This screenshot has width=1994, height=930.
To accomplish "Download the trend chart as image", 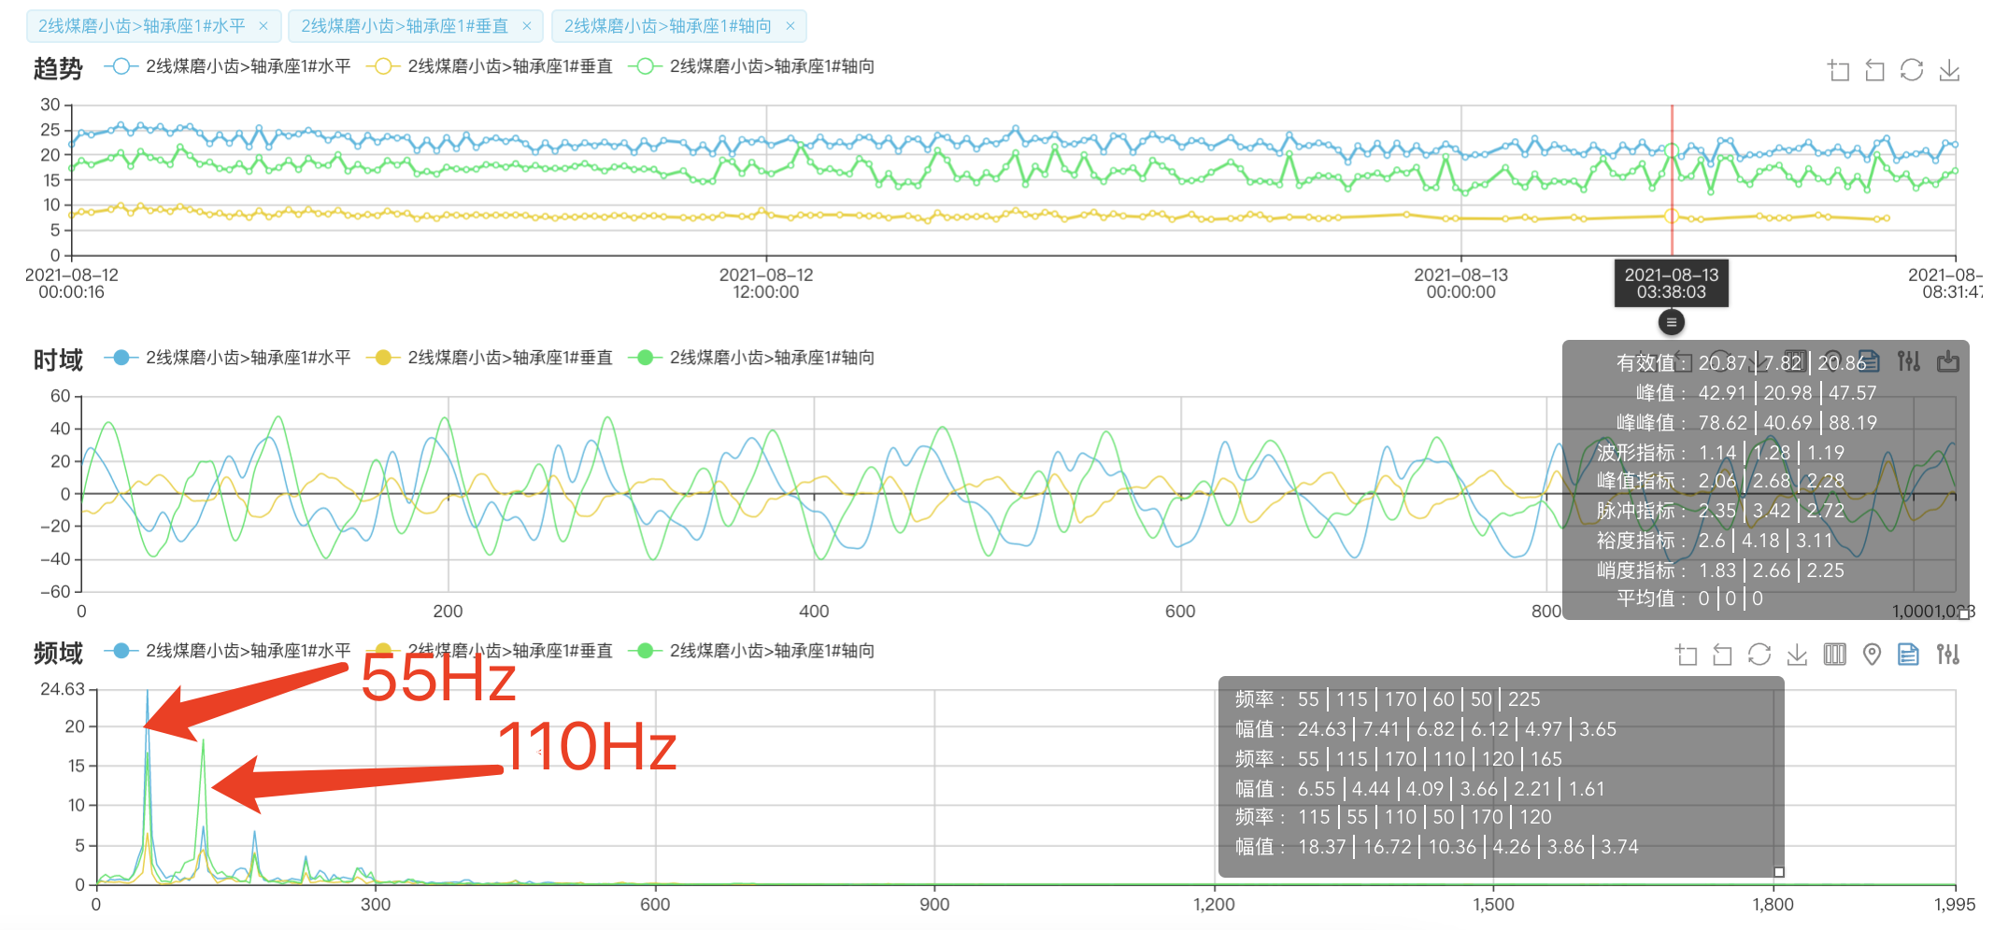I will (1949, 71).
